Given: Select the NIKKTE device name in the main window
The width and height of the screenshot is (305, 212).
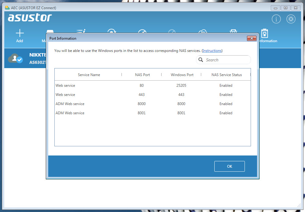Looking at the screenshot, I should coord(38,55).
